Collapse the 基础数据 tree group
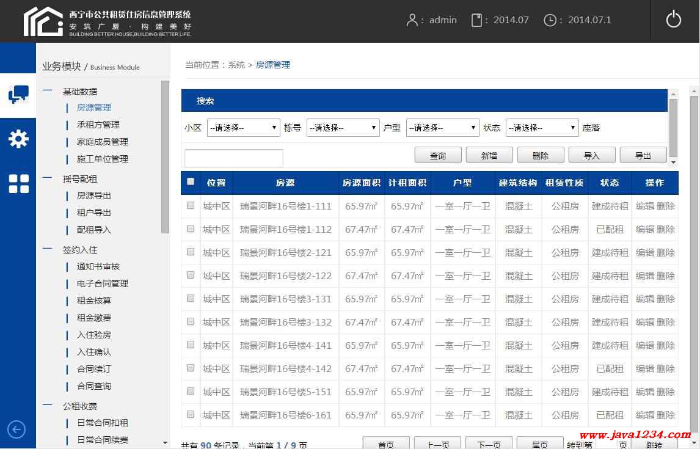The height and width of the screenshot is (449, 700). coord(47,90)
